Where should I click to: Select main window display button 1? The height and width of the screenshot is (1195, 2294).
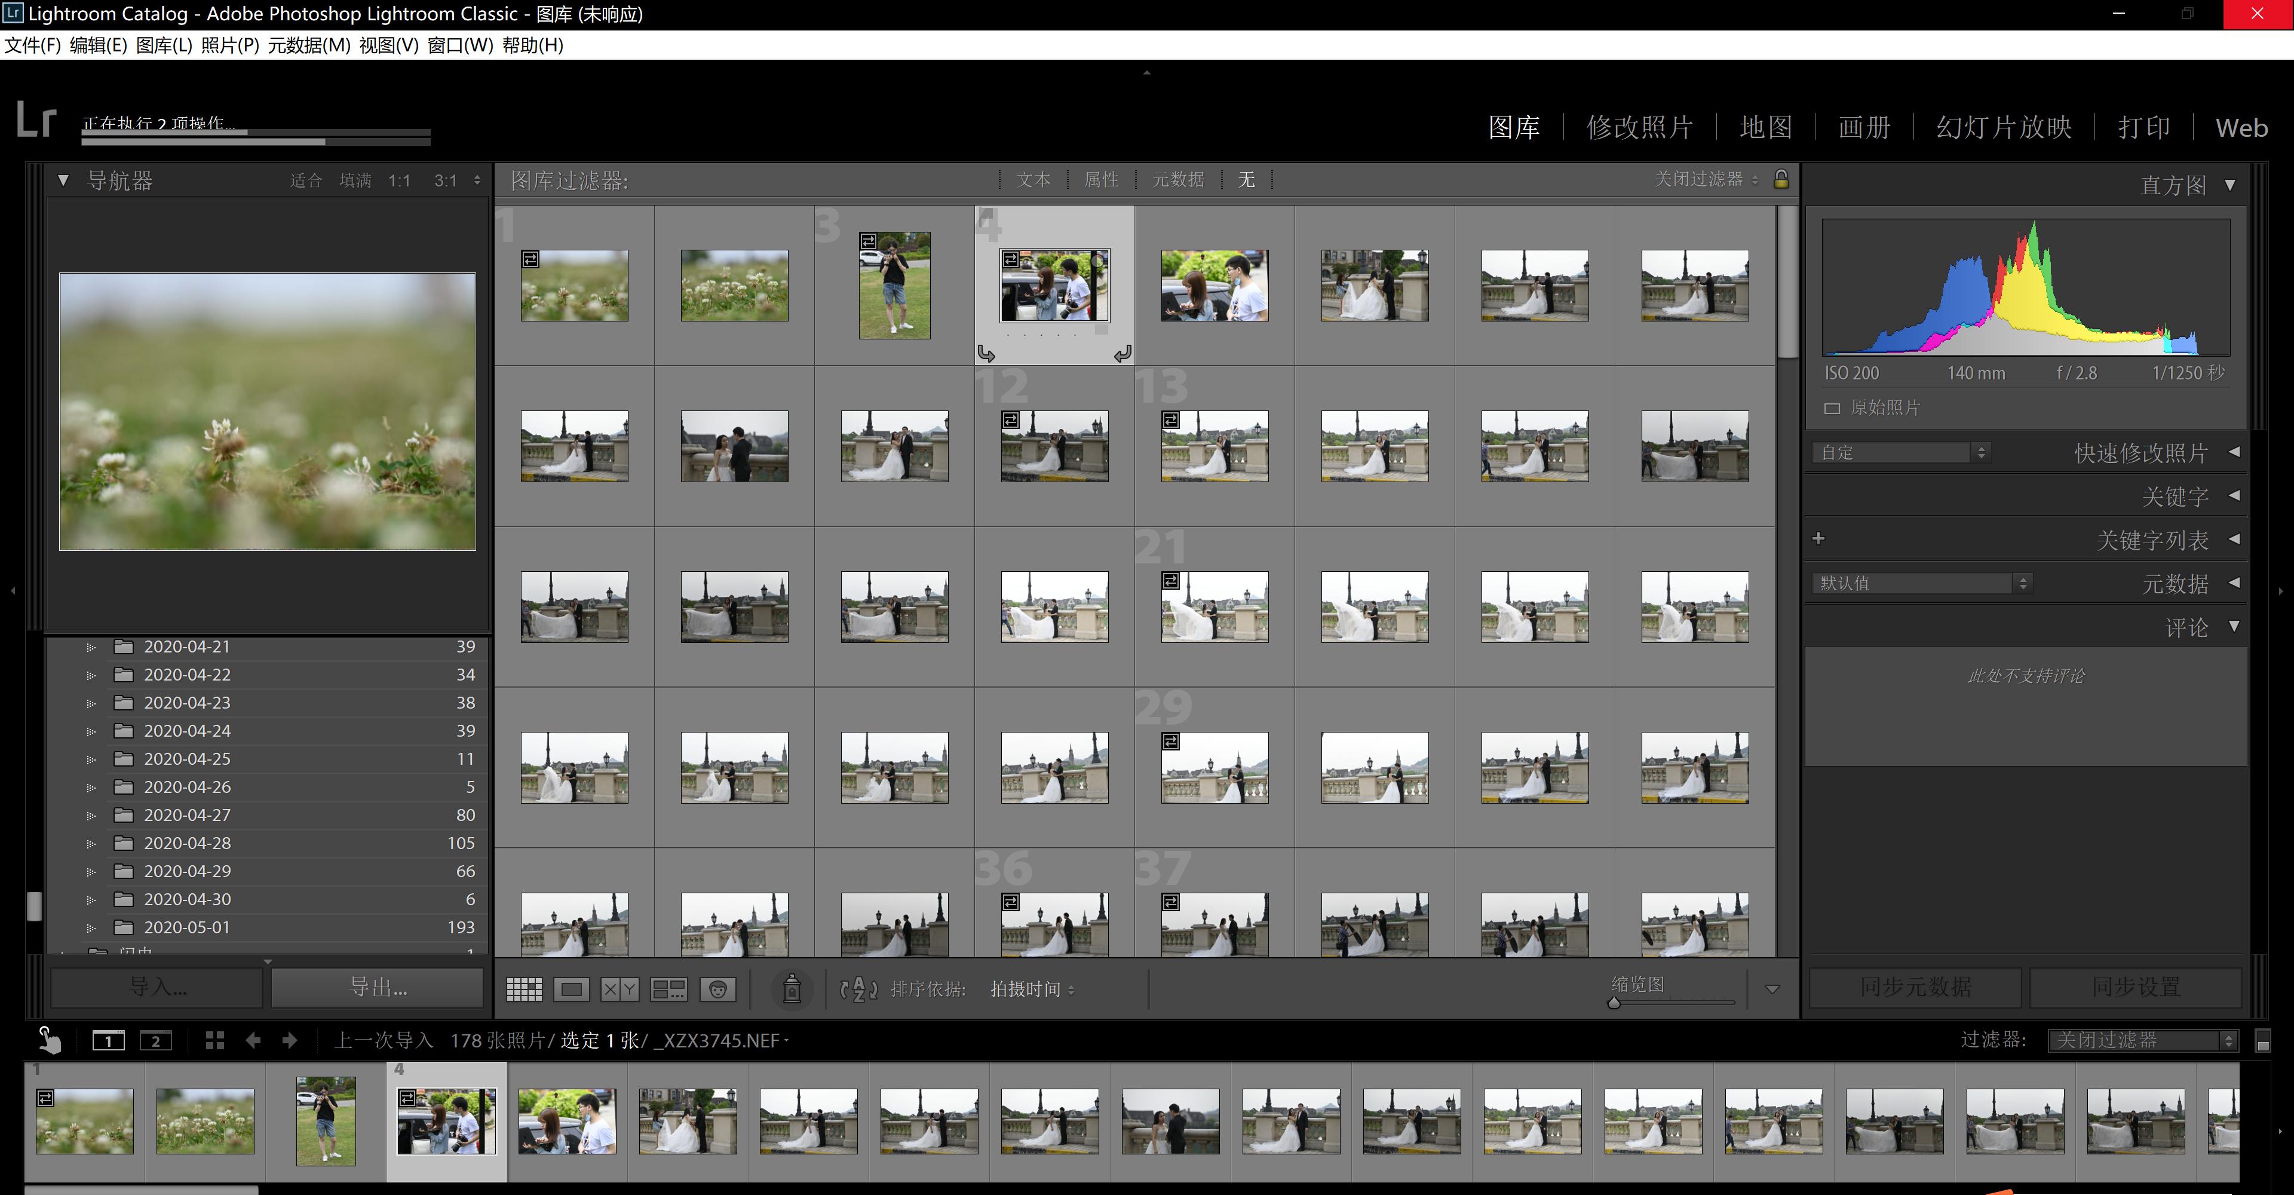pos(109,1041)
